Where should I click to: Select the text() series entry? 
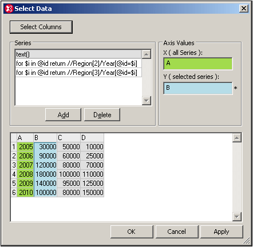(78, 54)
